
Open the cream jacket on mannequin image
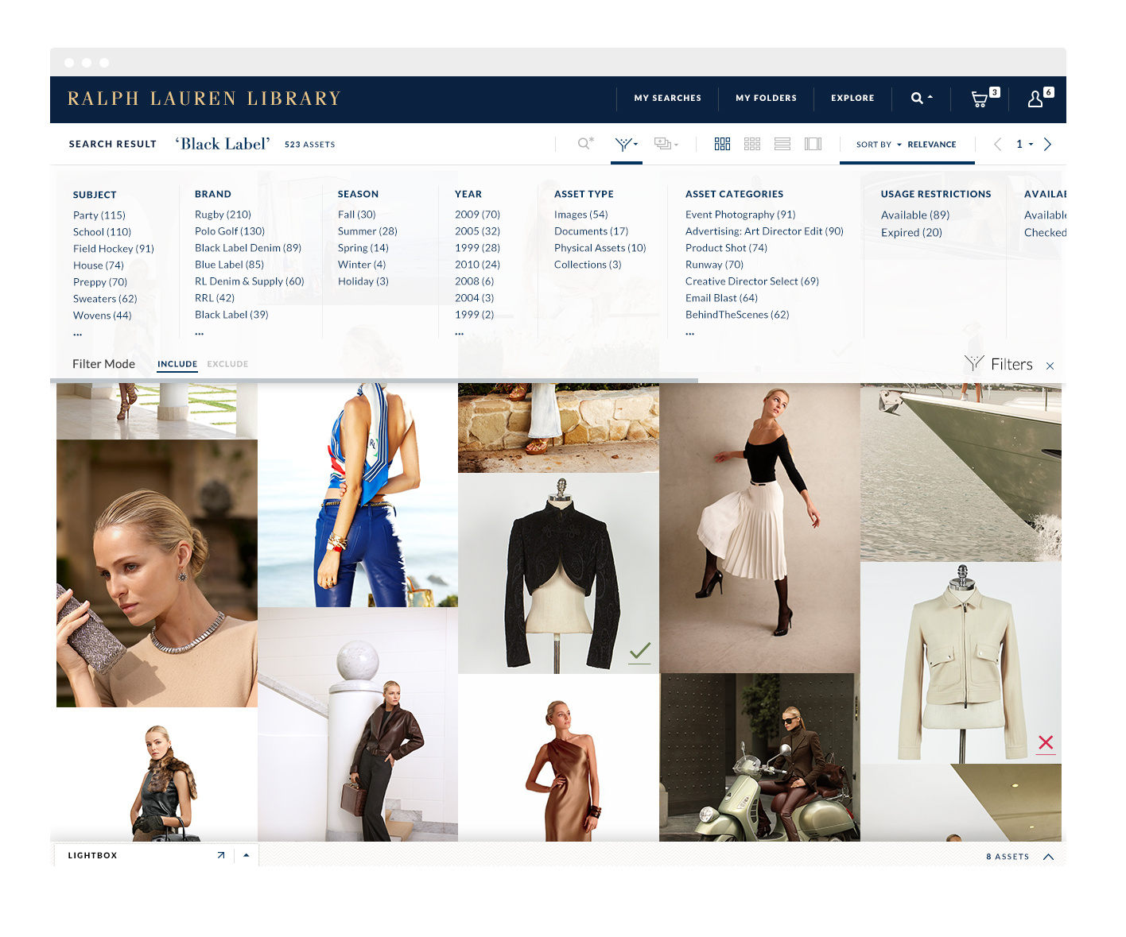pos(961,663)
